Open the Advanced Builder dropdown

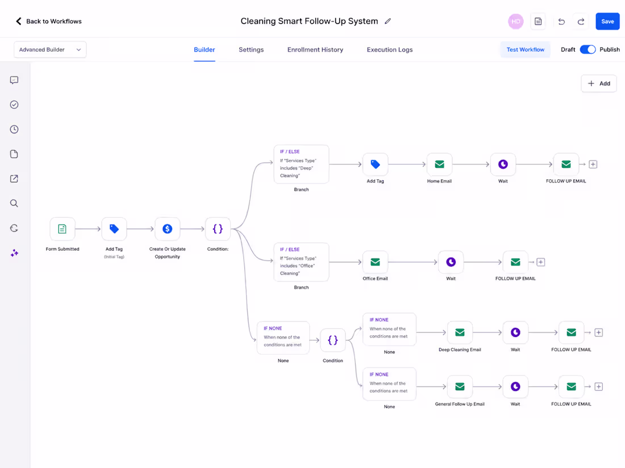coord(50,50)
